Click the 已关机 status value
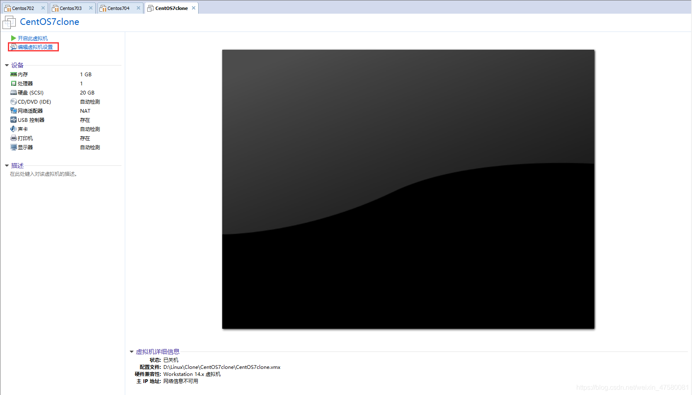This screenshot has width=692, height=395. [x=171, y=360]
